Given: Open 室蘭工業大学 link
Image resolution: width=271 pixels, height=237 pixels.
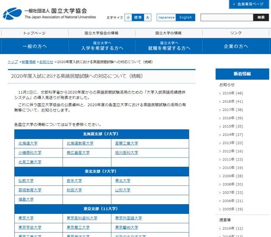Looking at the screenshot, I should coord(126,143).
